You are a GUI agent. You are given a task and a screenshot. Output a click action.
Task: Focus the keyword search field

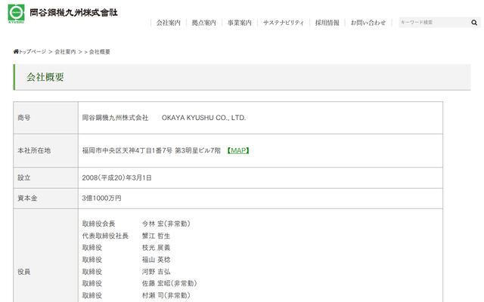click(433, 23)
